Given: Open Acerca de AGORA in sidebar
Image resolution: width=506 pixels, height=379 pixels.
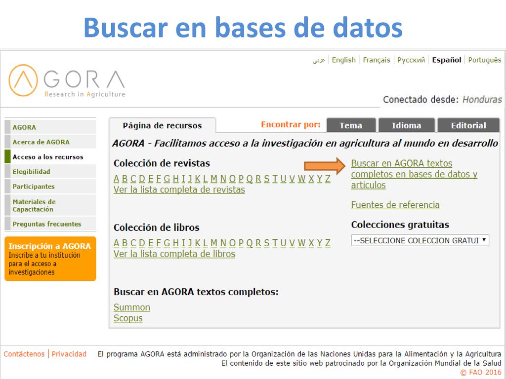Looking at the screenshot, I should pyautogui.click(x=50, y=142).
